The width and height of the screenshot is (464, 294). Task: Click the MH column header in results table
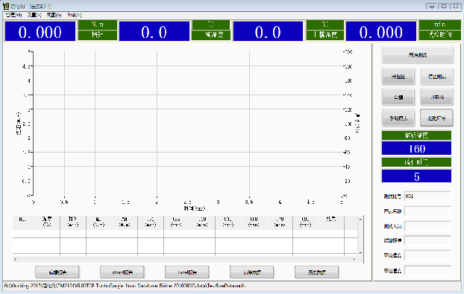coord(125,222)
